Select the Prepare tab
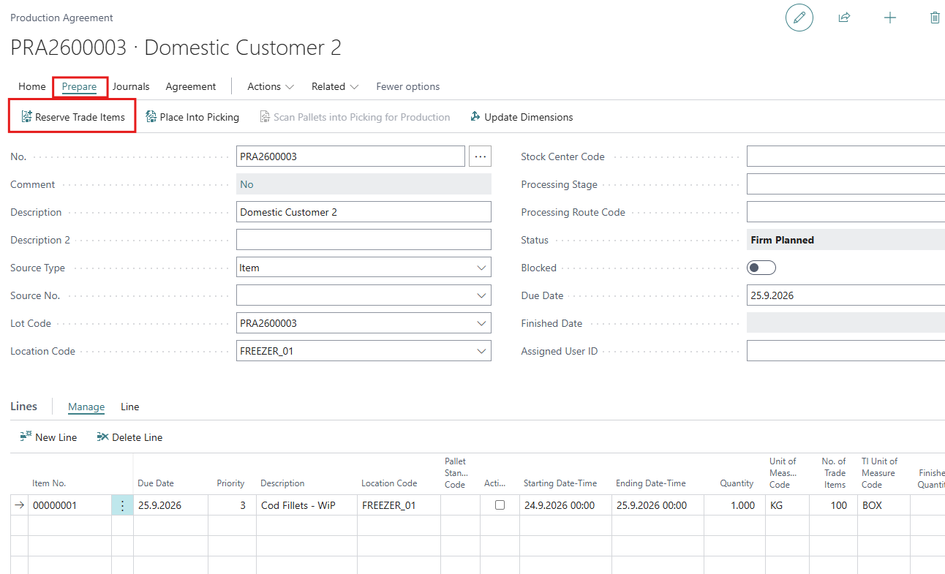 point(79,86)
